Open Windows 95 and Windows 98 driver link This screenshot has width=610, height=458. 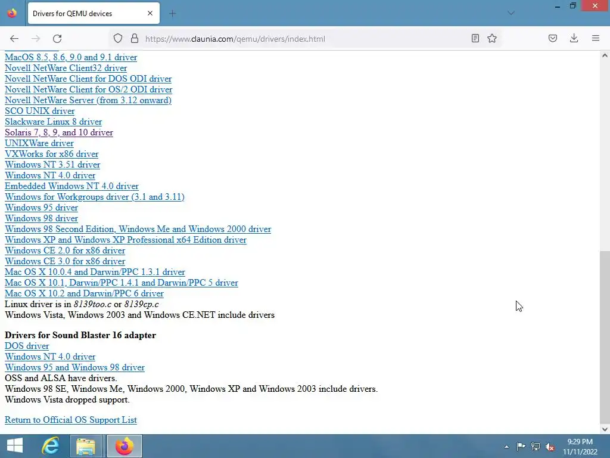[x=74, y=367]
